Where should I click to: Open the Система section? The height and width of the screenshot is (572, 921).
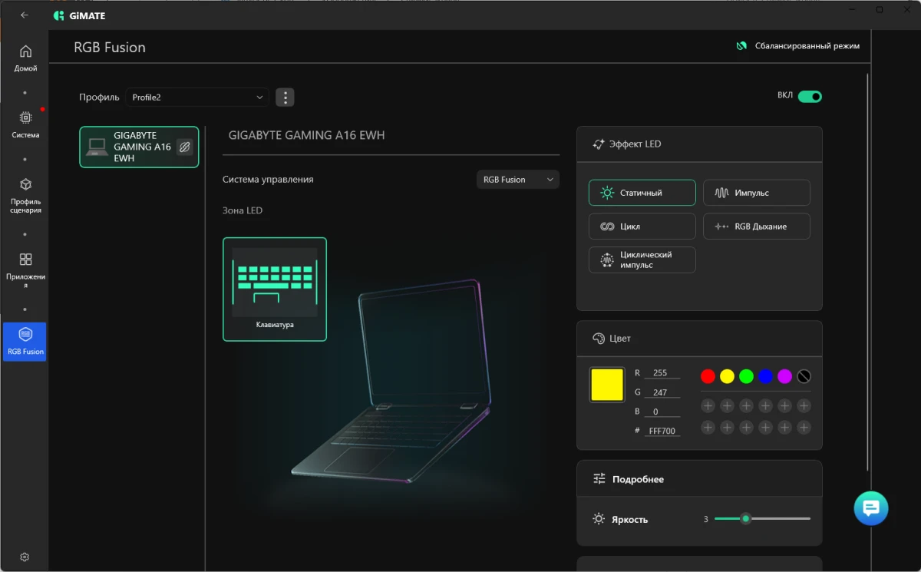tap(25, 125)
